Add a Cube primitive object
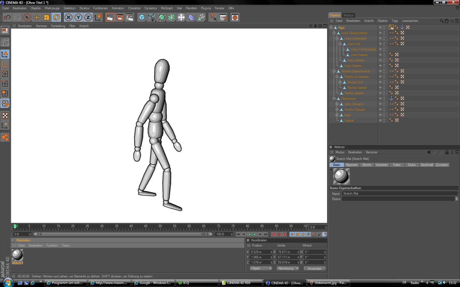 click(x=142, y=17)
